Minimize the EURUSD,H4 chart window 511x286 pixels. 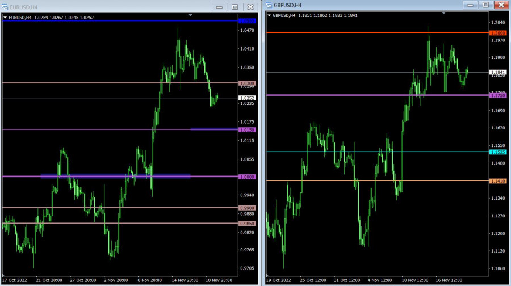click(x=219, y=7)
